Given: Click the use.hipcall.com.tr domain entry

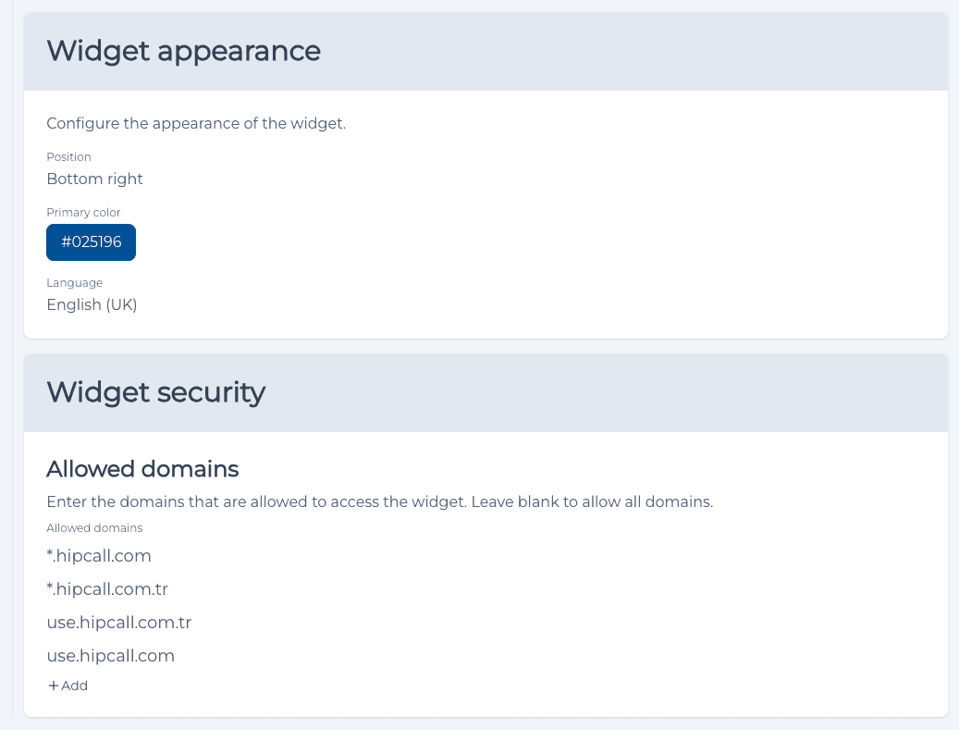Looking at the screenshot, I should pyautogui.click(x=119, y=623).
